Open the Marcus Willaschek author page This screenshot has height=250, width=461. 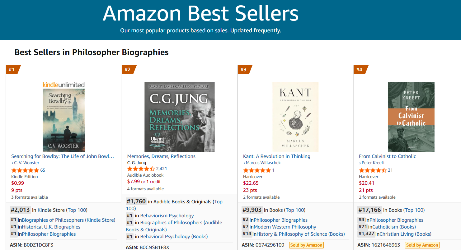tap(263, 163)
